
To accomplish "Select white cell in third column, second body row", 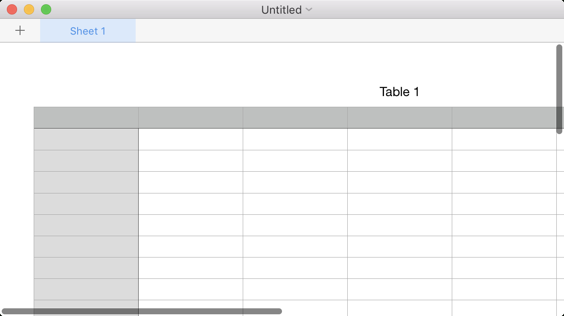I will 295,161.
